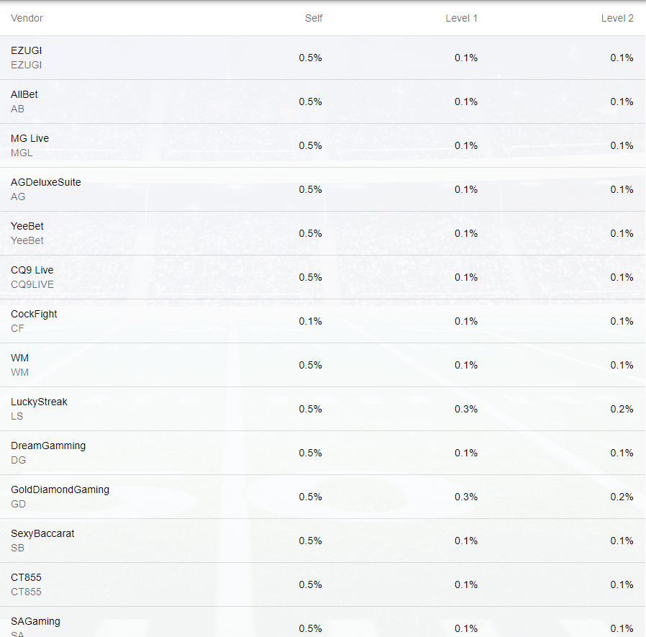Click the CT855 vendor name

coord(26,577)
